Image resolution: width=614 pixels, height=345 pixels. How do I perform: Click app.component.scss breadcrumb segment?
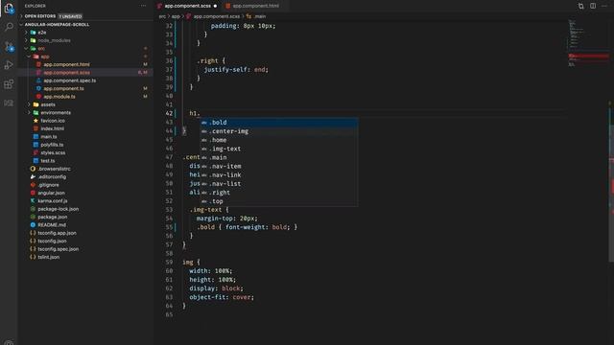point(216,16)
